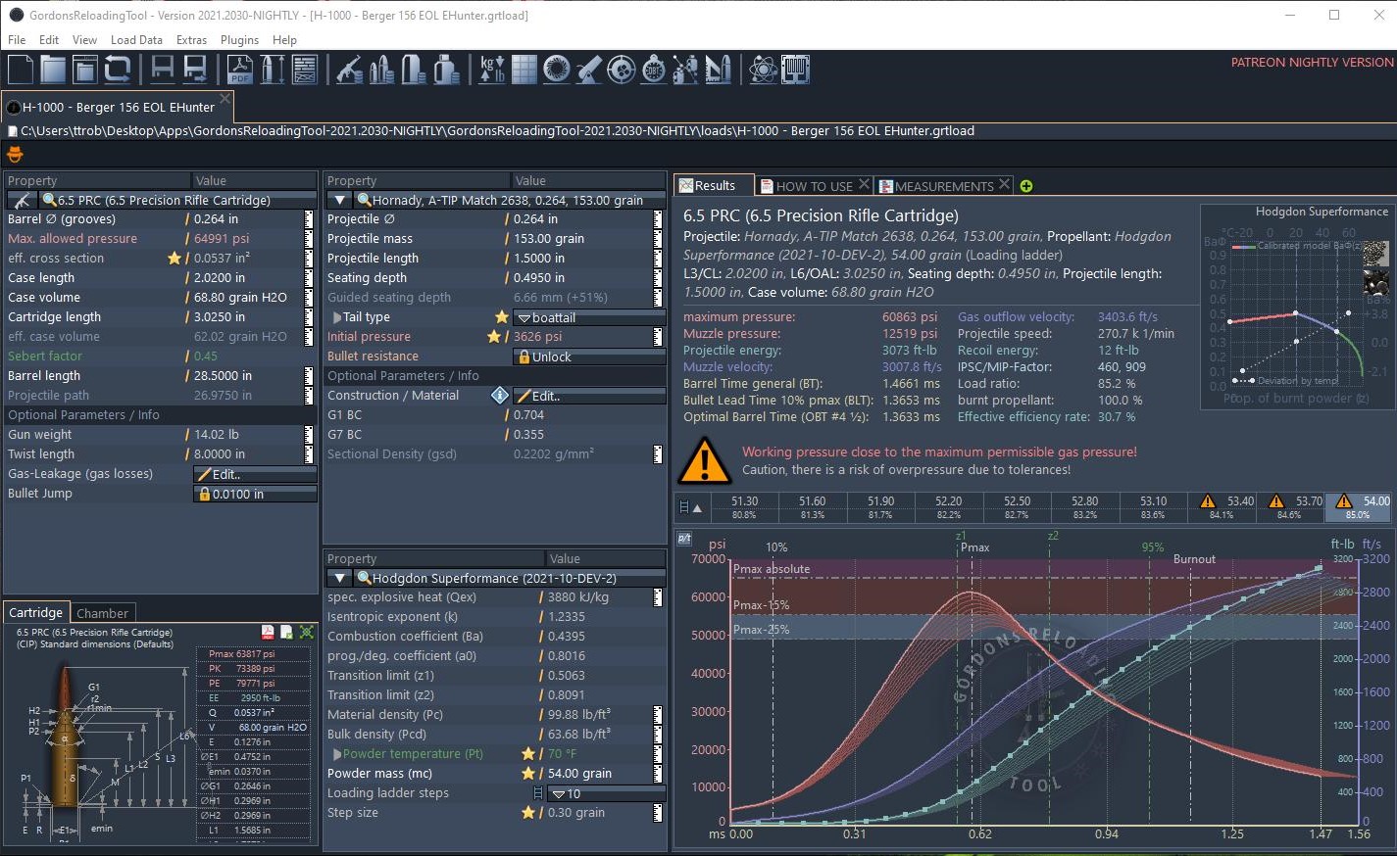The height and width of the screenshot is (856, 1397).
Task: Open the triangle ruler measurement tool
Action: [718, 70]
